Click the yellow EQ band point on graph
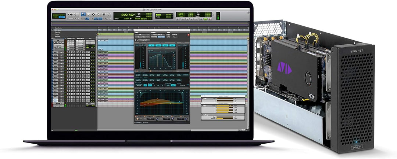 pos(171,104)
